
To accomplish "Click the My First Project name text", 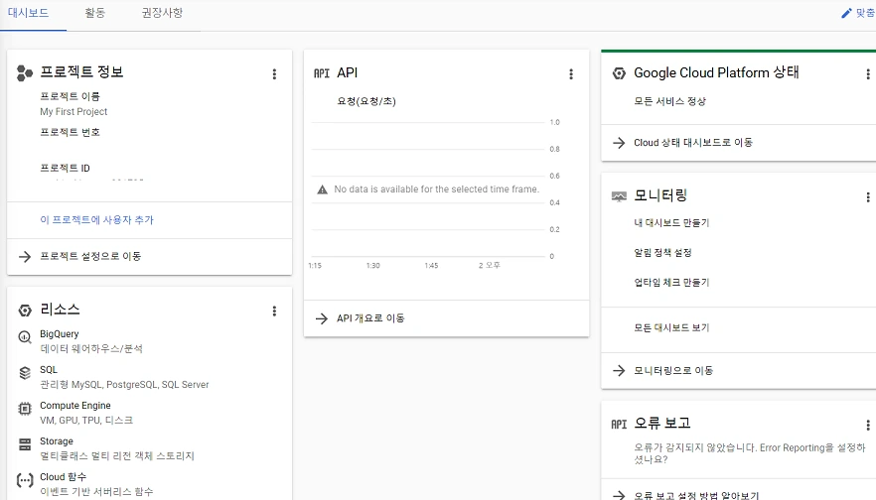I will (x=73, y=111).
